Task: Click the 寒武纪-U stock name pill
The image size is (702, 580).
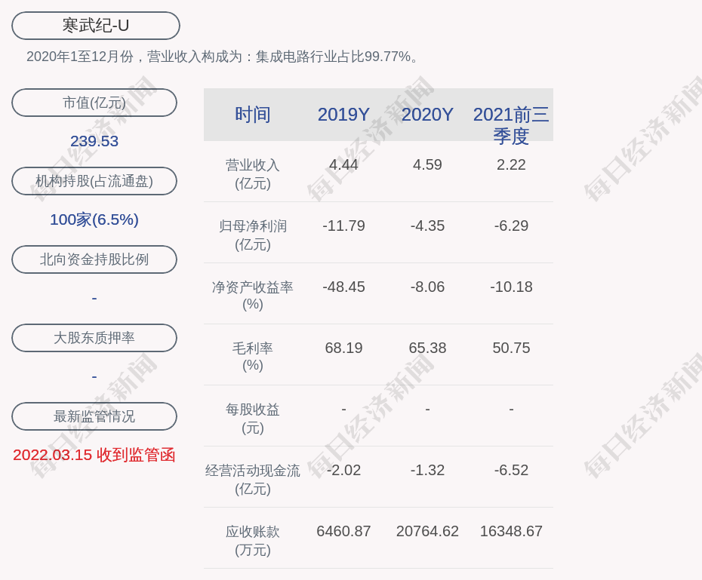Action: coord(96,26)
